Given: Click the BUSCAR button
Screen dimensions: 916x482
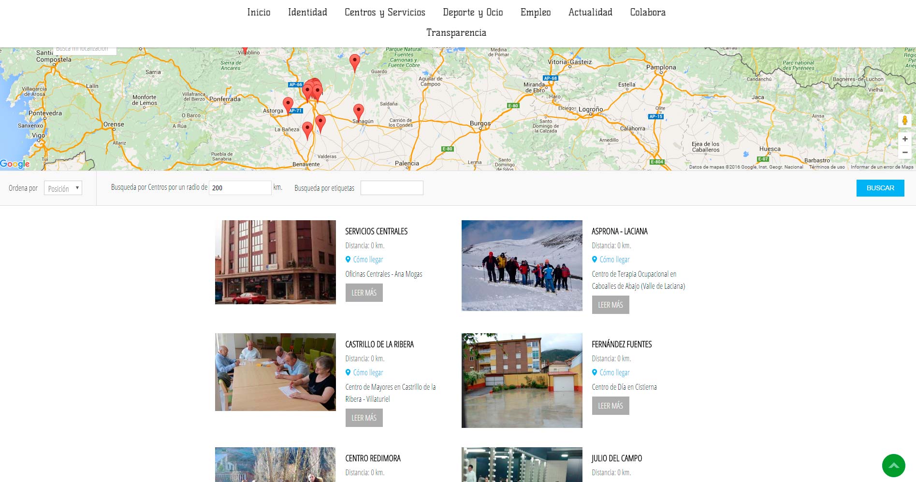Looking at the screenshot, I should tap(880, 188).
